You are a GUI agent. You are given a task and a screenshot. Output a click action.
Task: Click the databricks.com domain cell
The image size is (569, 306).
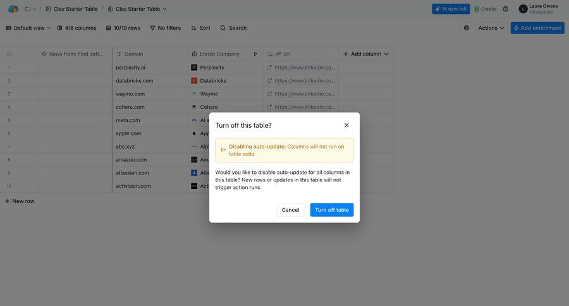(150, 80)
